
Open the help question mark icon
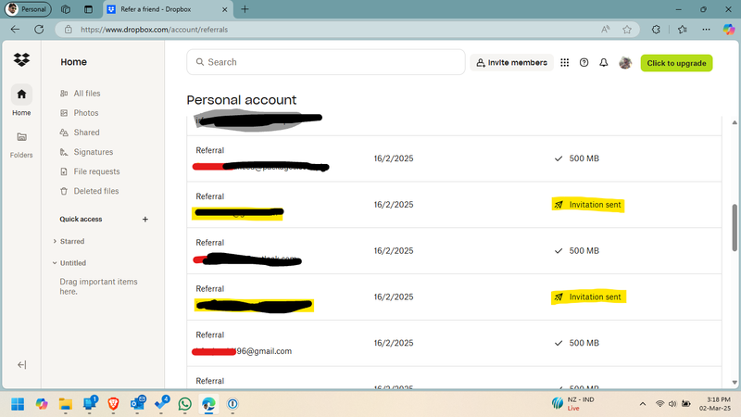(584, 63)
